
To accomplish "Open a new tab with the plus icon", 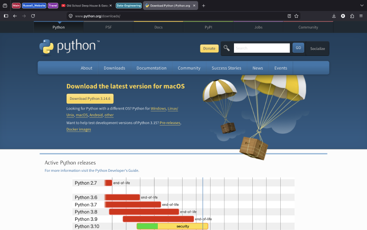I will pos(203,5).
